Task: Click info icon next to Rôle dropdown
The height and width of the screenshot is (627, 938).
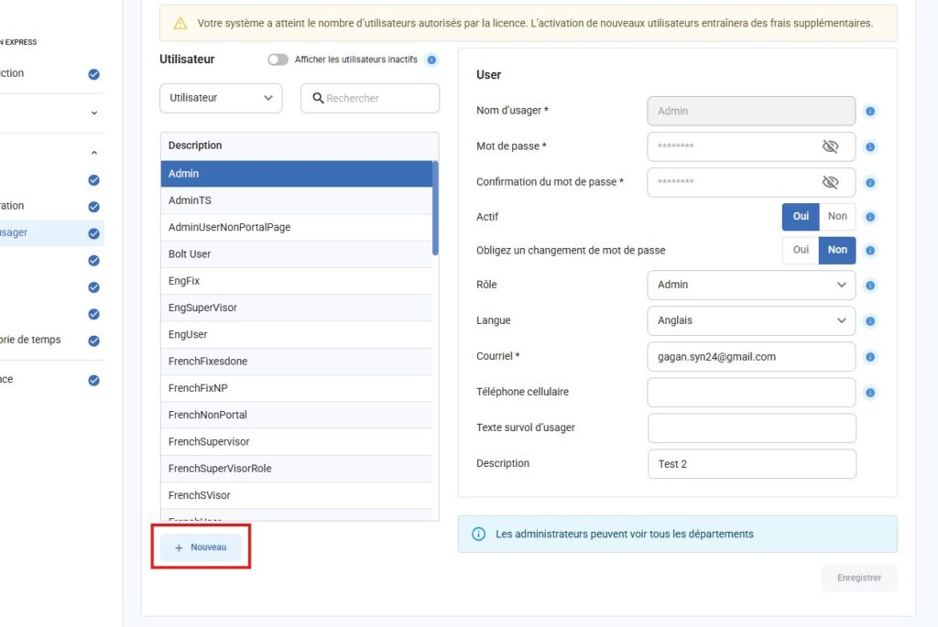Action: [870, 286]
